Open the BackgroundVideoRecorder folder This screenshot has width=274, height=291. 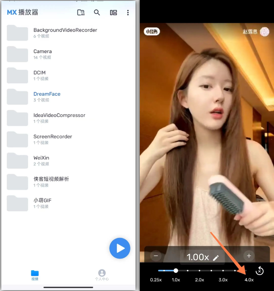tap(68, 33)
